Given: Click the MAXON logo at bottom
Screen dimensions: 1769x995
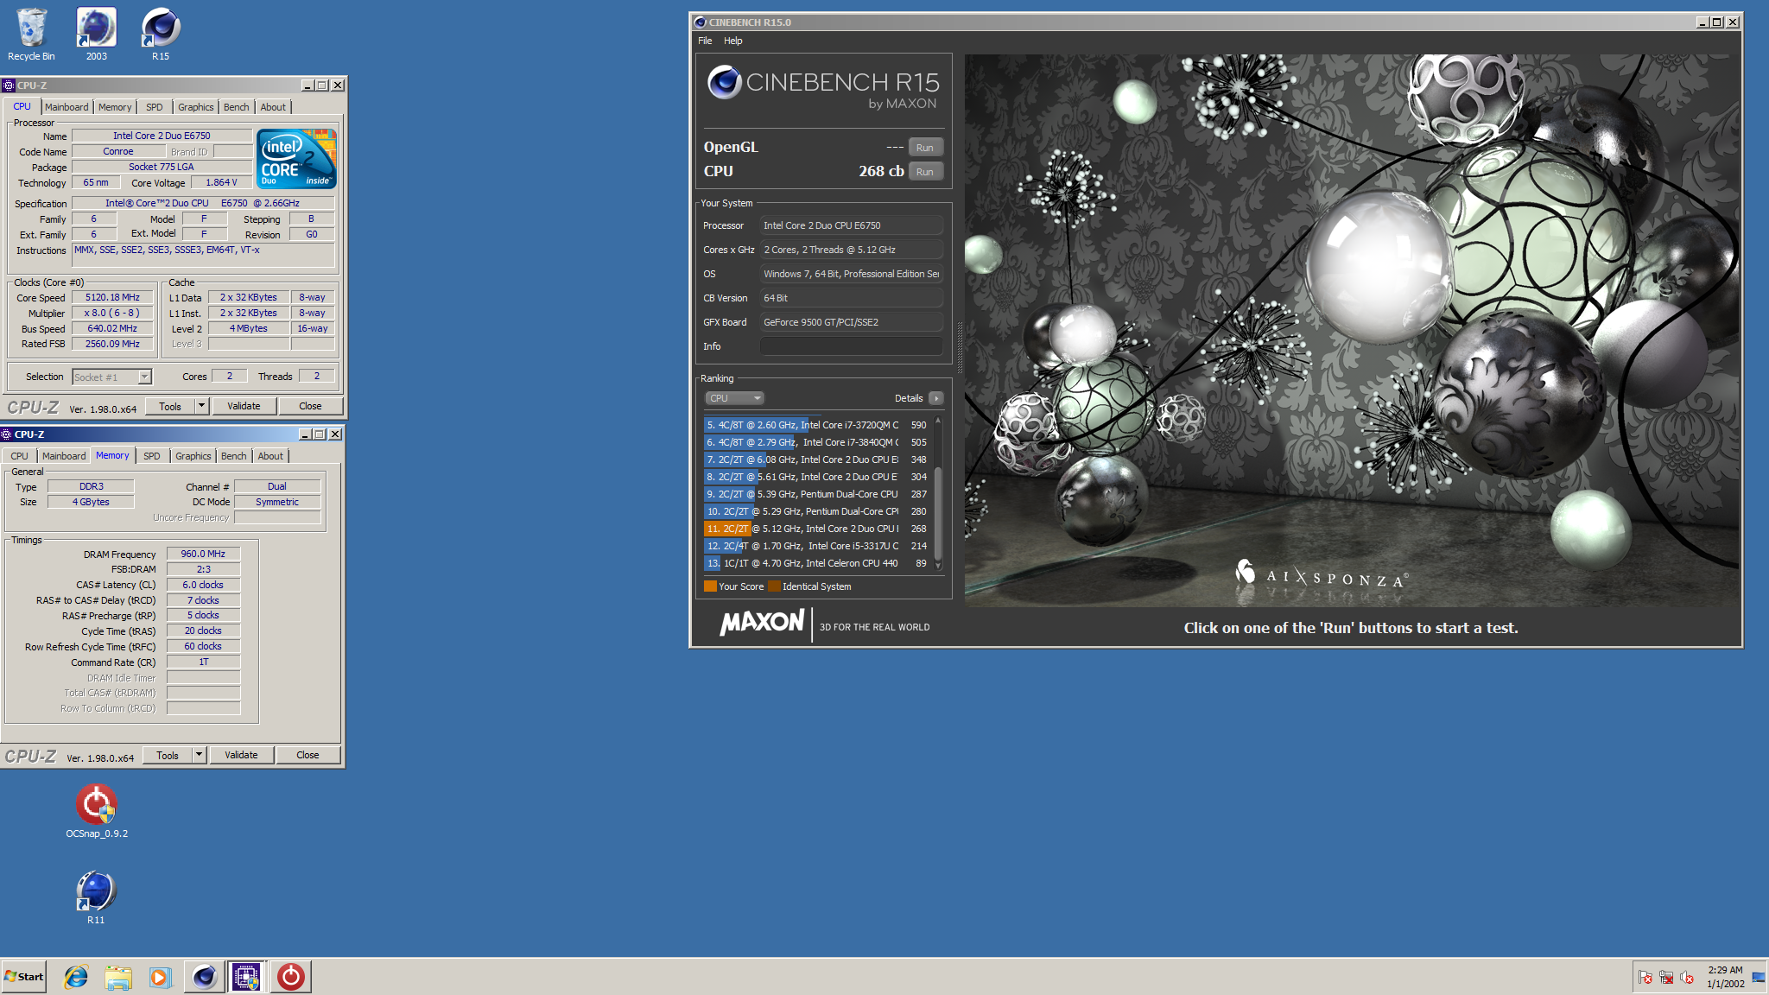Looking at the screenshot, I should pos(763,623).
